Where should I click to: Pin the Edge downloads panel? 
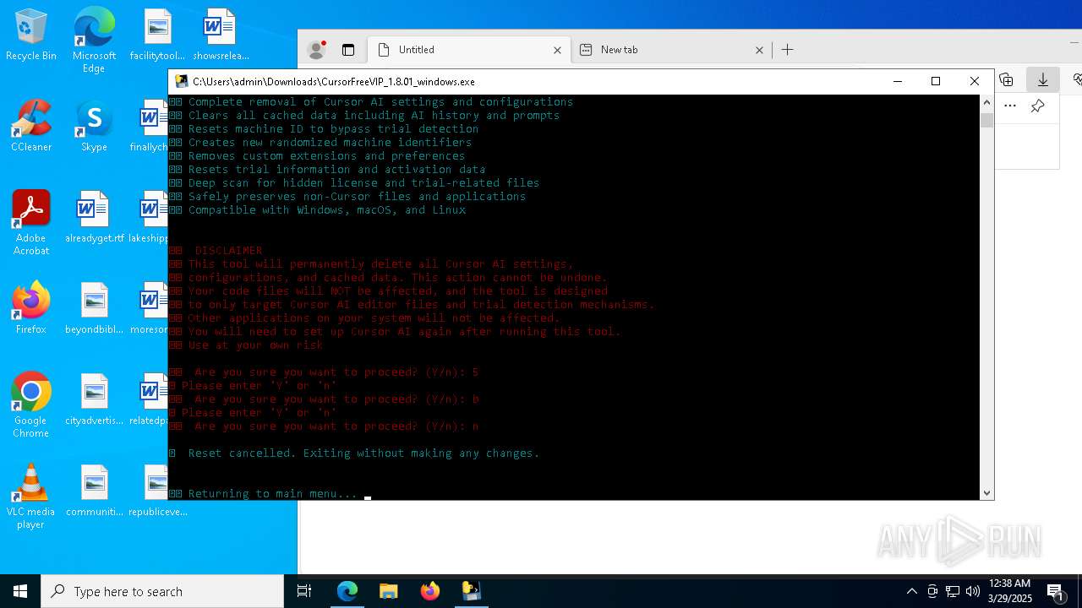tap(1037, 106)
